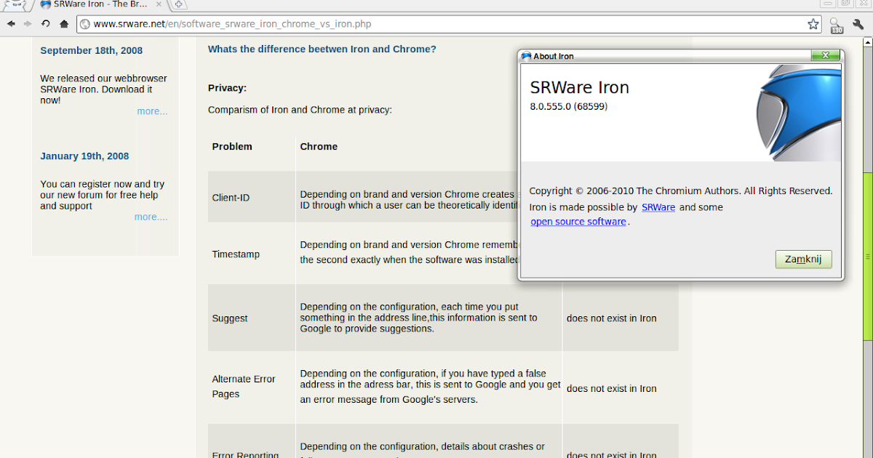The width and height of the screenshot is (873, 458).
Task: Click version text 8.0.555.0 (68599)
Action: click(569, 106)
